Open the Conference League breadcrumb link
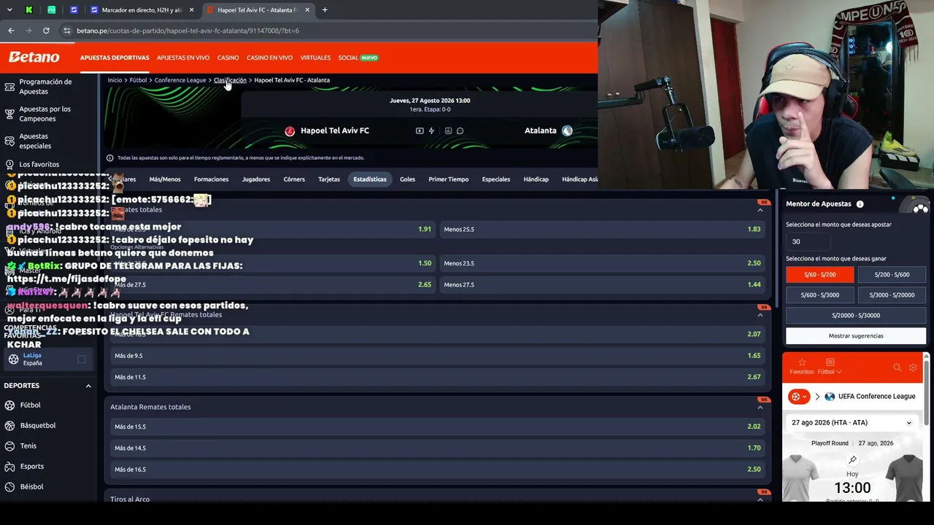934x525 pixels. 180,80
